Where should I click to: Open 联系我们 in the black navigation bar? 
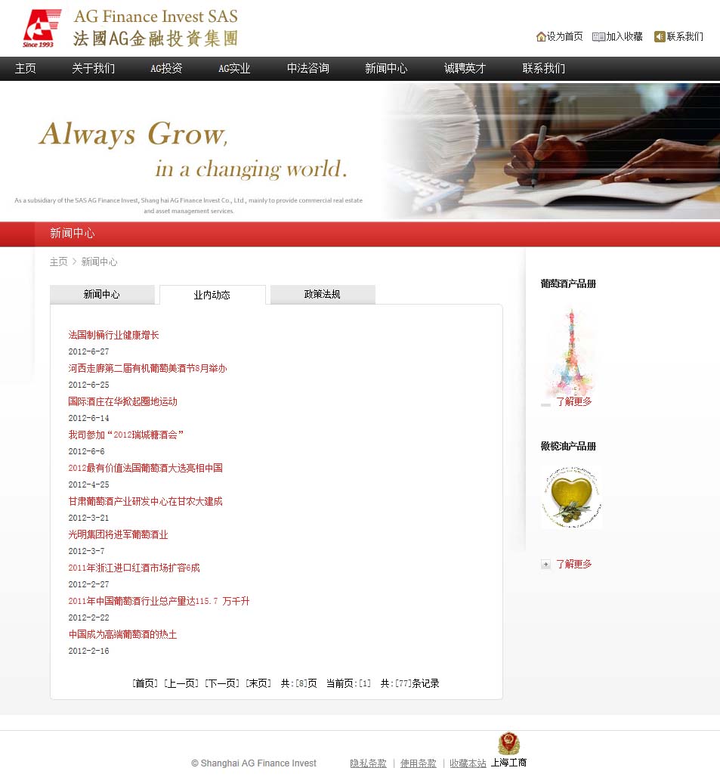click(x=544, y=68)
